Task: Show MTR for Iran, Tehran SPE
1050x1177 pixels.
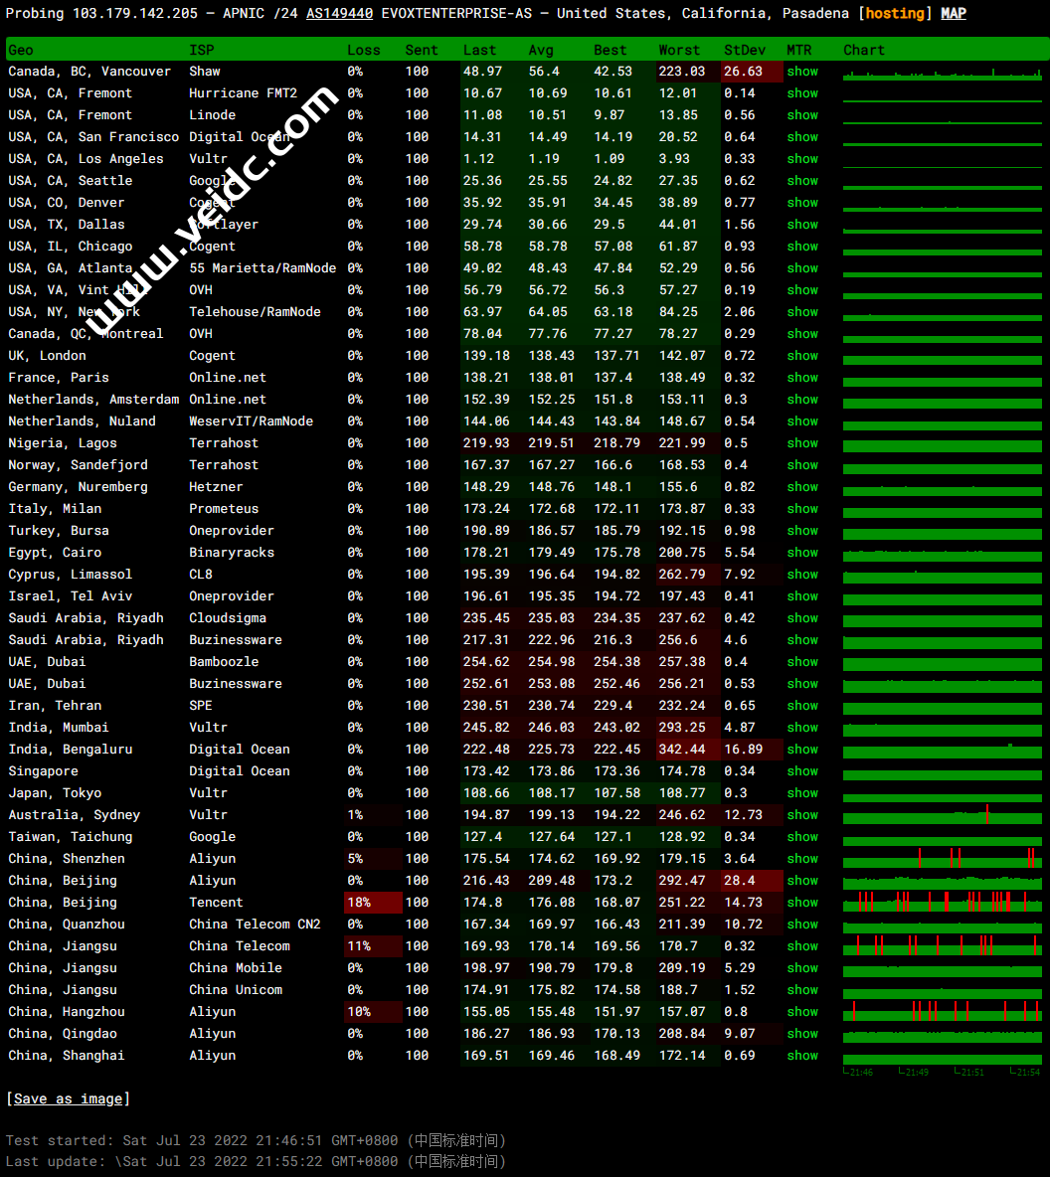Action: click(x=802, y=706)
